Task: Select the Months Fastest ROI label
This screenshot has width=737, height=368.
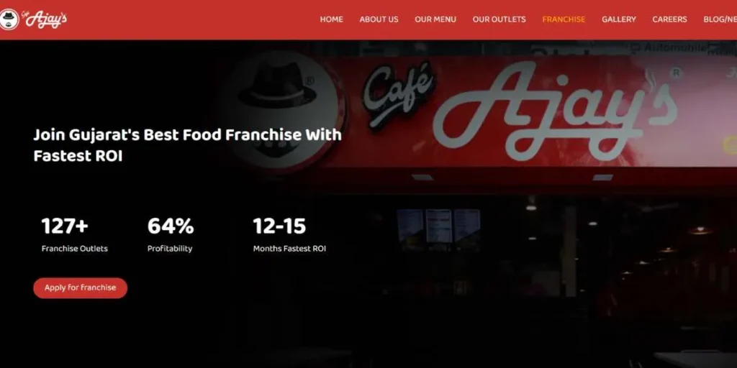Action: [289, 249]
